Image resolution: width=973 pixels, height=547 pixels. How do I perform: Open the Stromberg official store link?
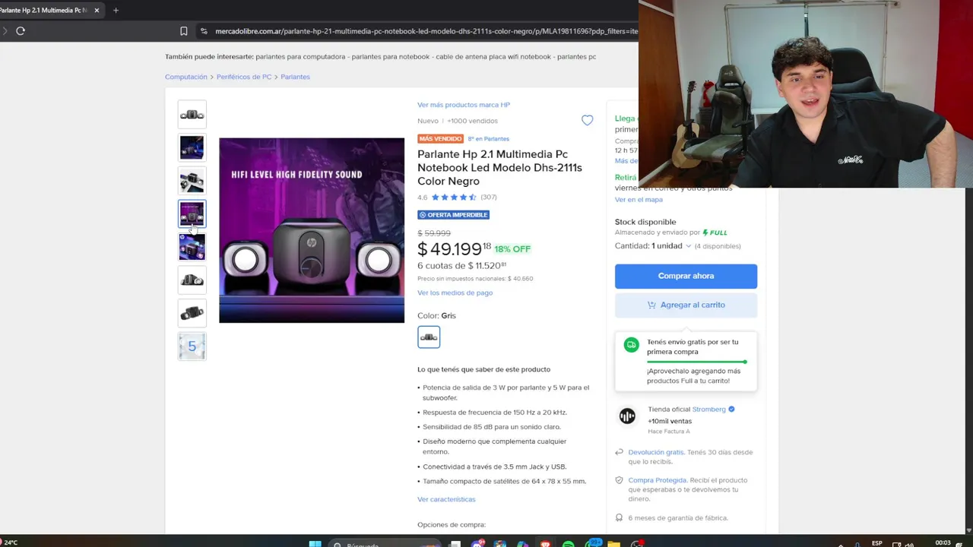708,409
